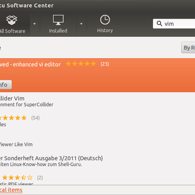The width and height of the screenshot is (195, 195).
Task: Select the Sonderheft Ausgabe 3/2011 result
Action: click(x=97, y=161)
